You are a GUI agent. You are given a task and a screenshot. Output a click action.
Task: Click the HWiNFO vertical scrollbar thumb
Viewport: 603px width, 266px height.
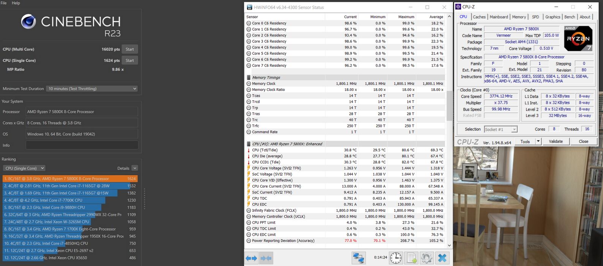[x=450, y=105]
